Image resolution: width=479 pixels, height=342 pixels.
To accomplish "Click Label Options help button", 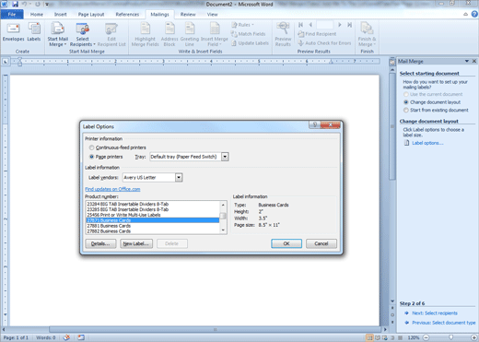I will coord(314,124).
